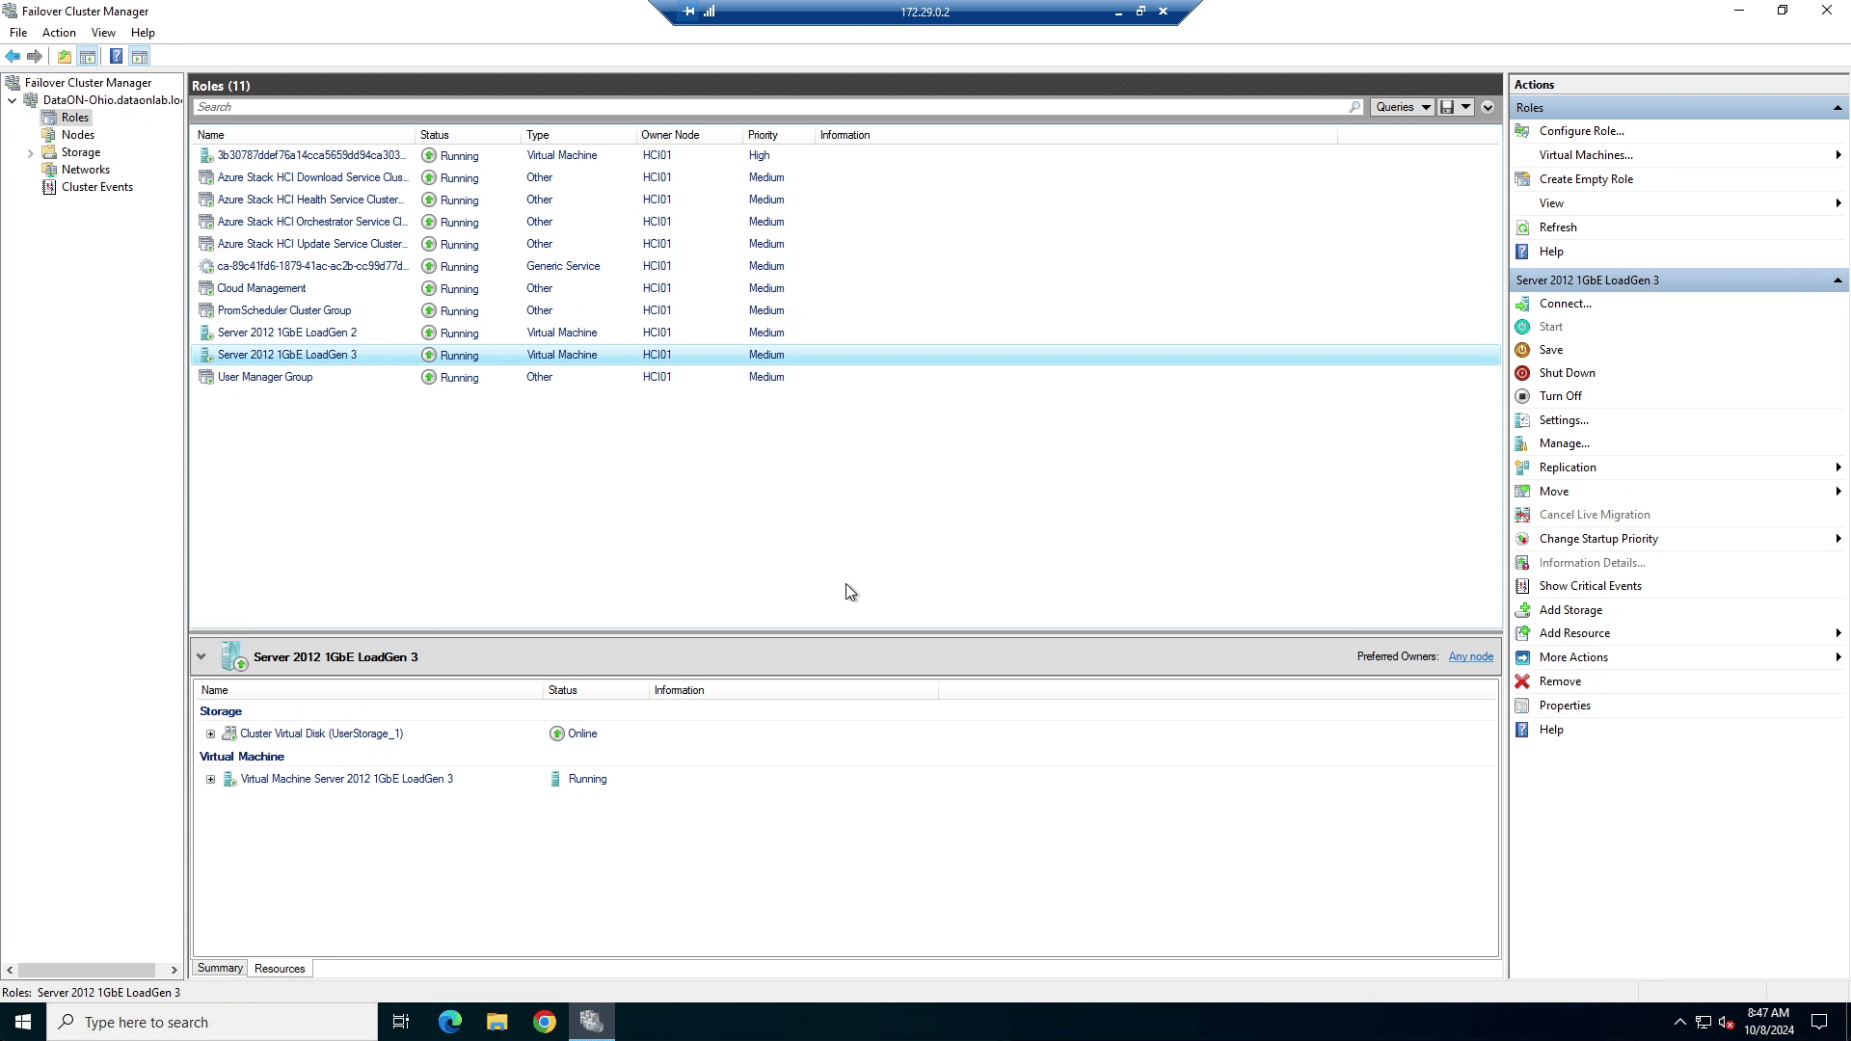This screenshot has width=1851, height=1041.
Task: Click the Manage icon in Actions
Action: (1522, 443)
